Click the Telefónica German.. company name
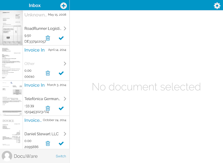Screen dimensions: 223x163 pos(42,99)
